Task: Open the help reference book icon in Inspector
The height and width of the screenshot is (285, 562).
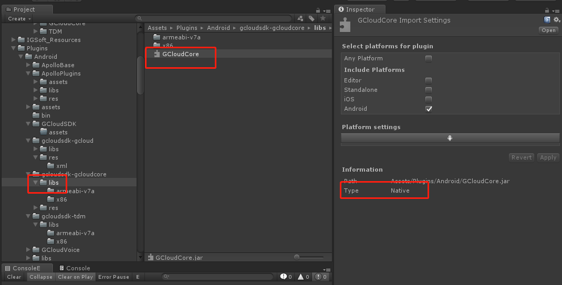Action: click(547, 20)
